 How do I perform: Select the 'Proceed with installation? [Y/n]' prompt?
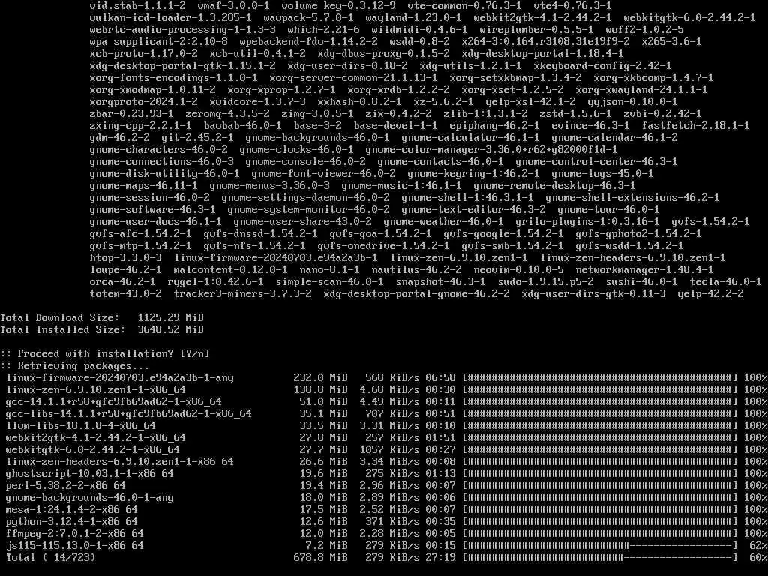(x=105, y=354)
